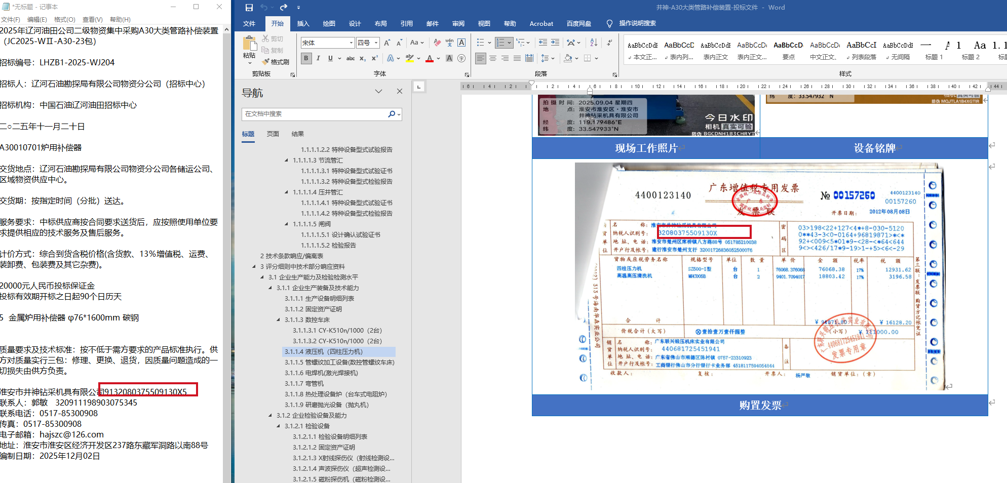
Task: Open the font name dropdown (宋体)
Action: [351, 43]
